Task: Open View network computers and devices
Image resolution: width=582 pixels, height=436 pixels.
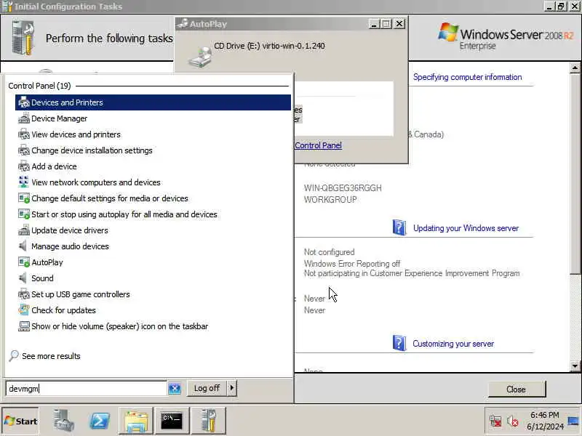Action: tap(96, 182)
